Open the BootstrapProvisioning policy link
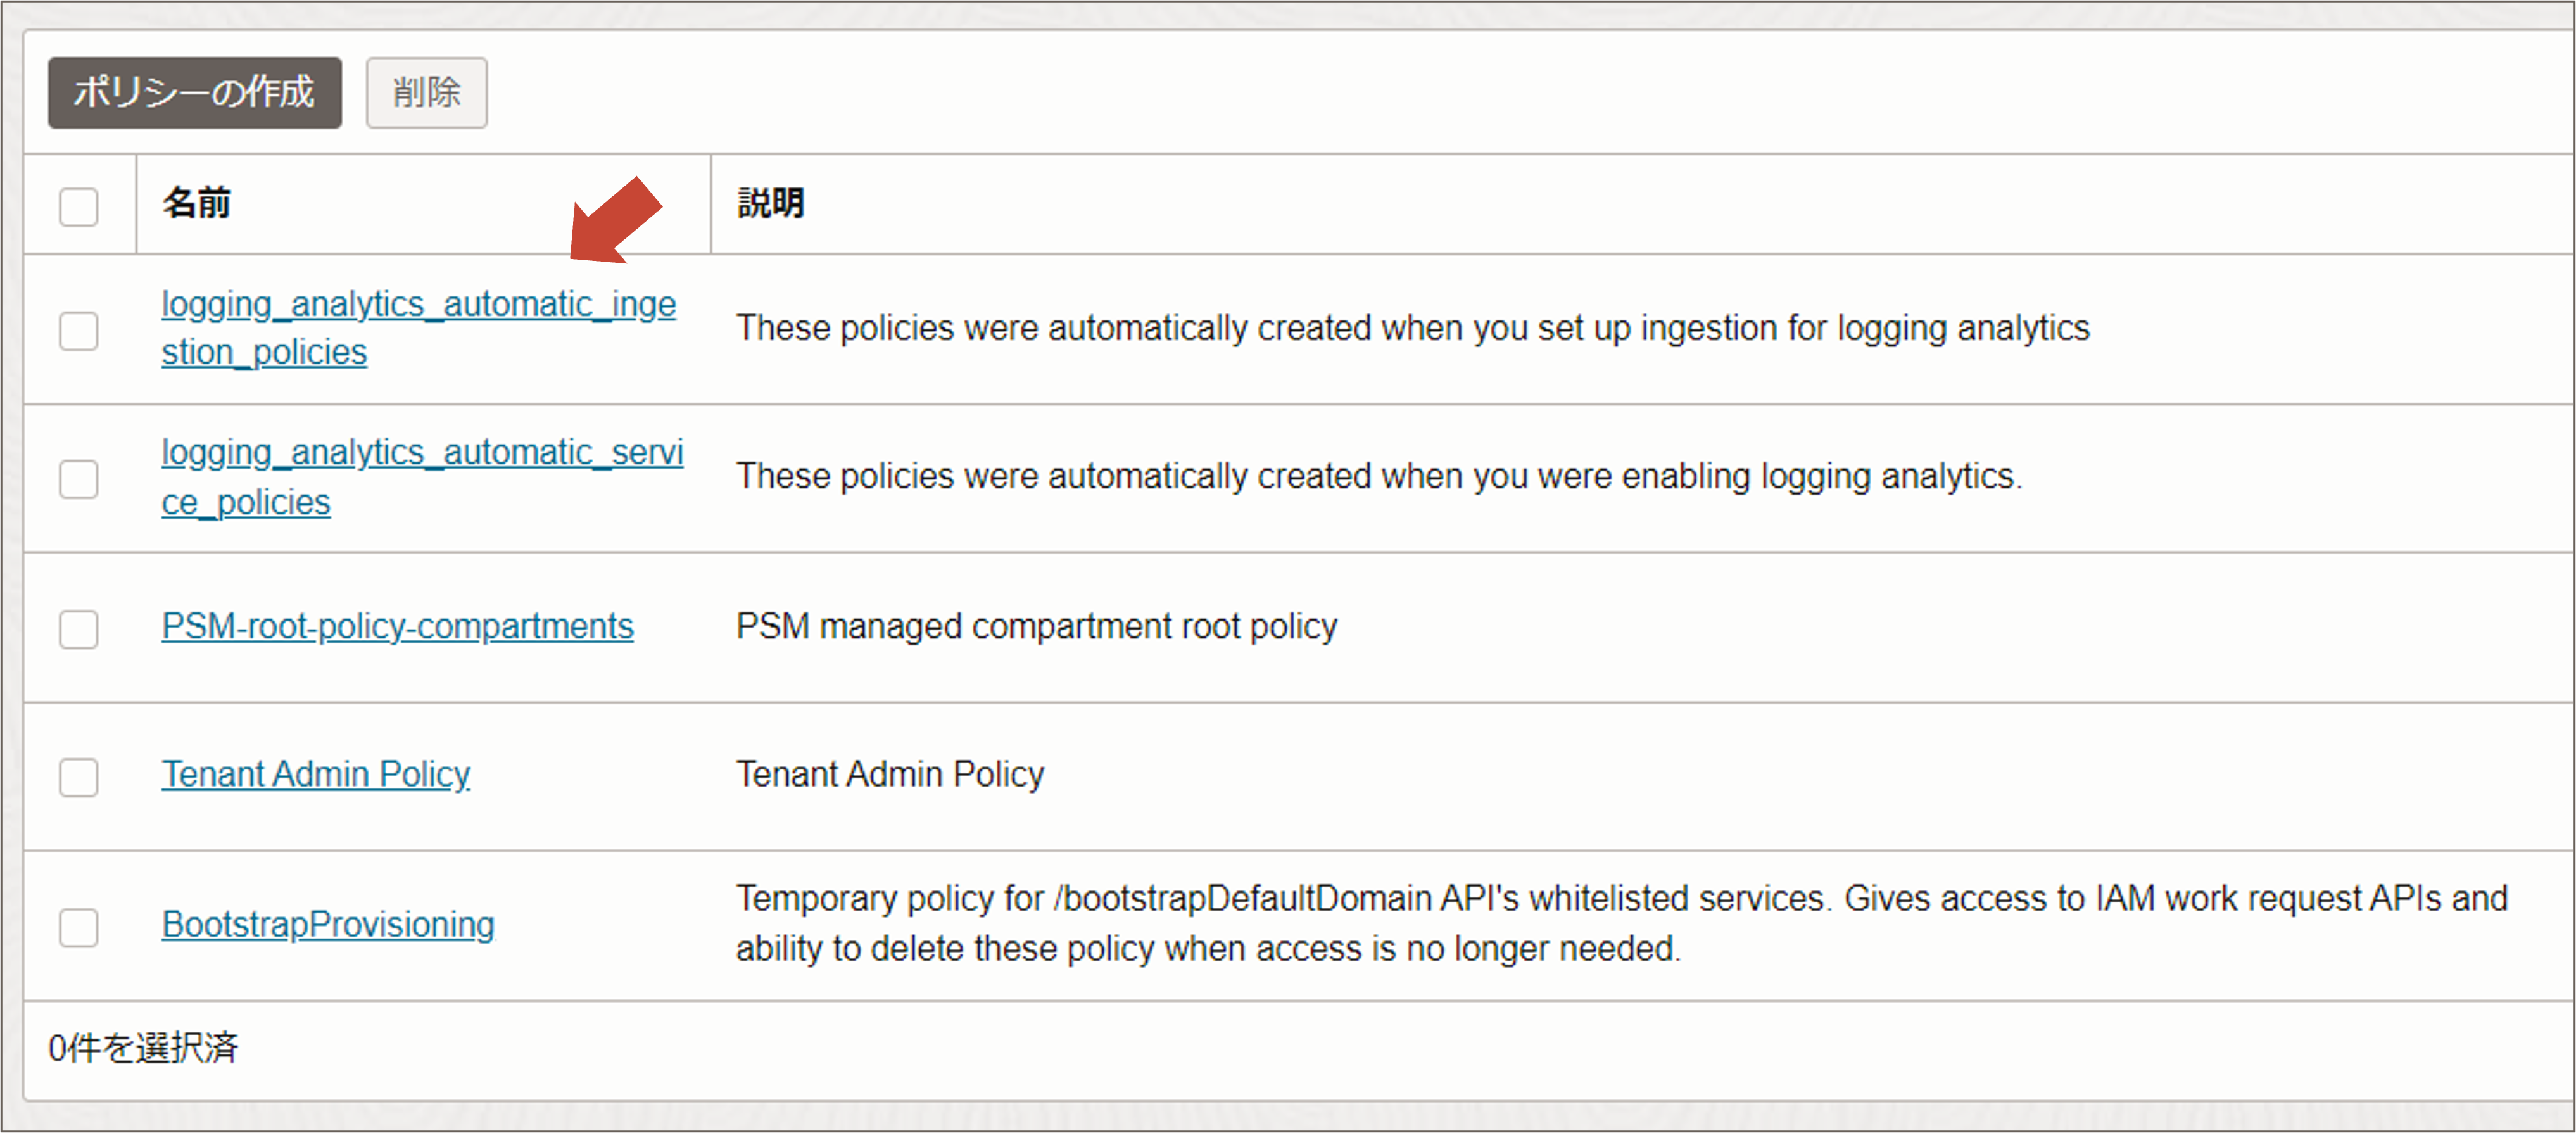This screenshot has width=2576, height=1133. 327,925
